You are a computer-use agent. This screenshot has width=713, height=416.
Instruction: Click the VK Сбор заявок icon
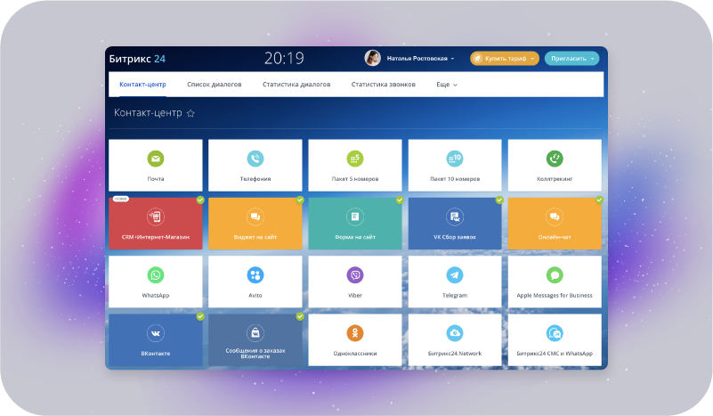(x=455, y=217)
